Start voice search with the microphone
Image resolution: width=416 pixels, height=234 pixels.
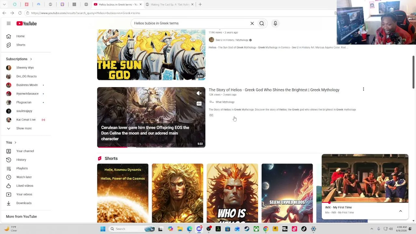coord(275,23)
